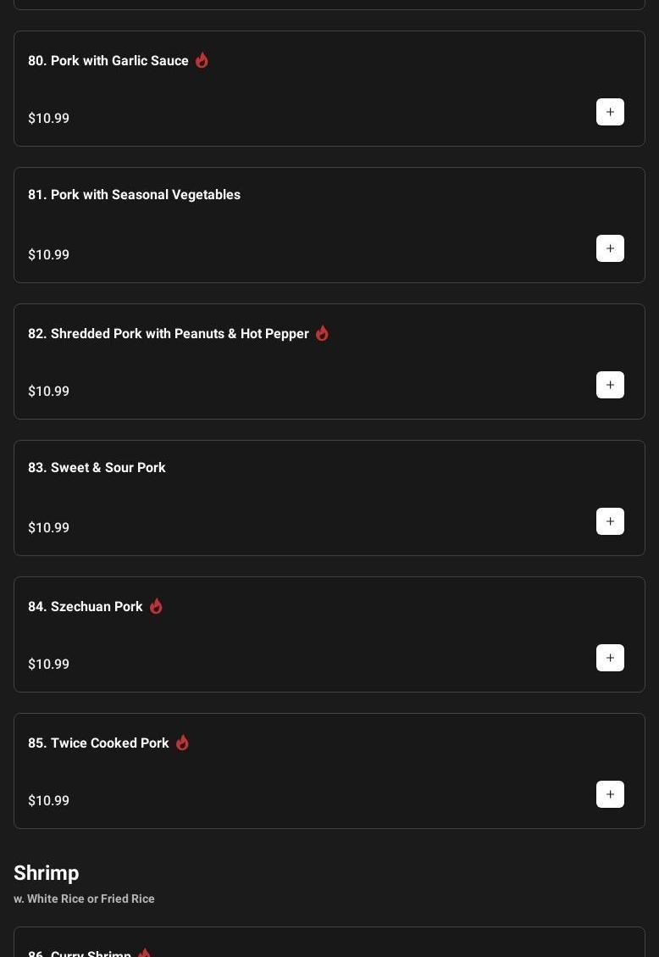Click plus for Shredded Pork with Peanuts
The image size is (659, 957).
[610, 385]
